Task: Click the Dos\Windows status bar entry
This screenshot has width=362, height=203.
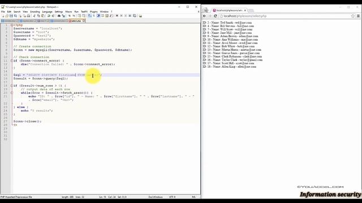Action: click(x=155, y=197)
